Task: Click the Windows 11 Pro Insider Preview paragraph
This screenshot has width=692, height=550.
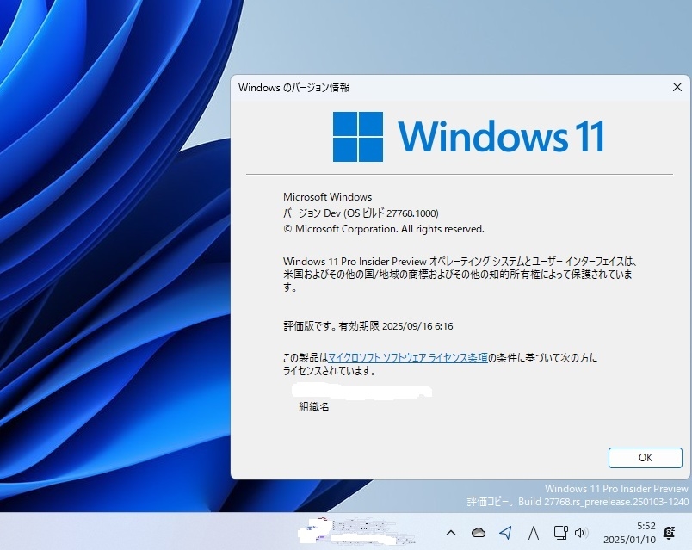Action: pos(459,275)
